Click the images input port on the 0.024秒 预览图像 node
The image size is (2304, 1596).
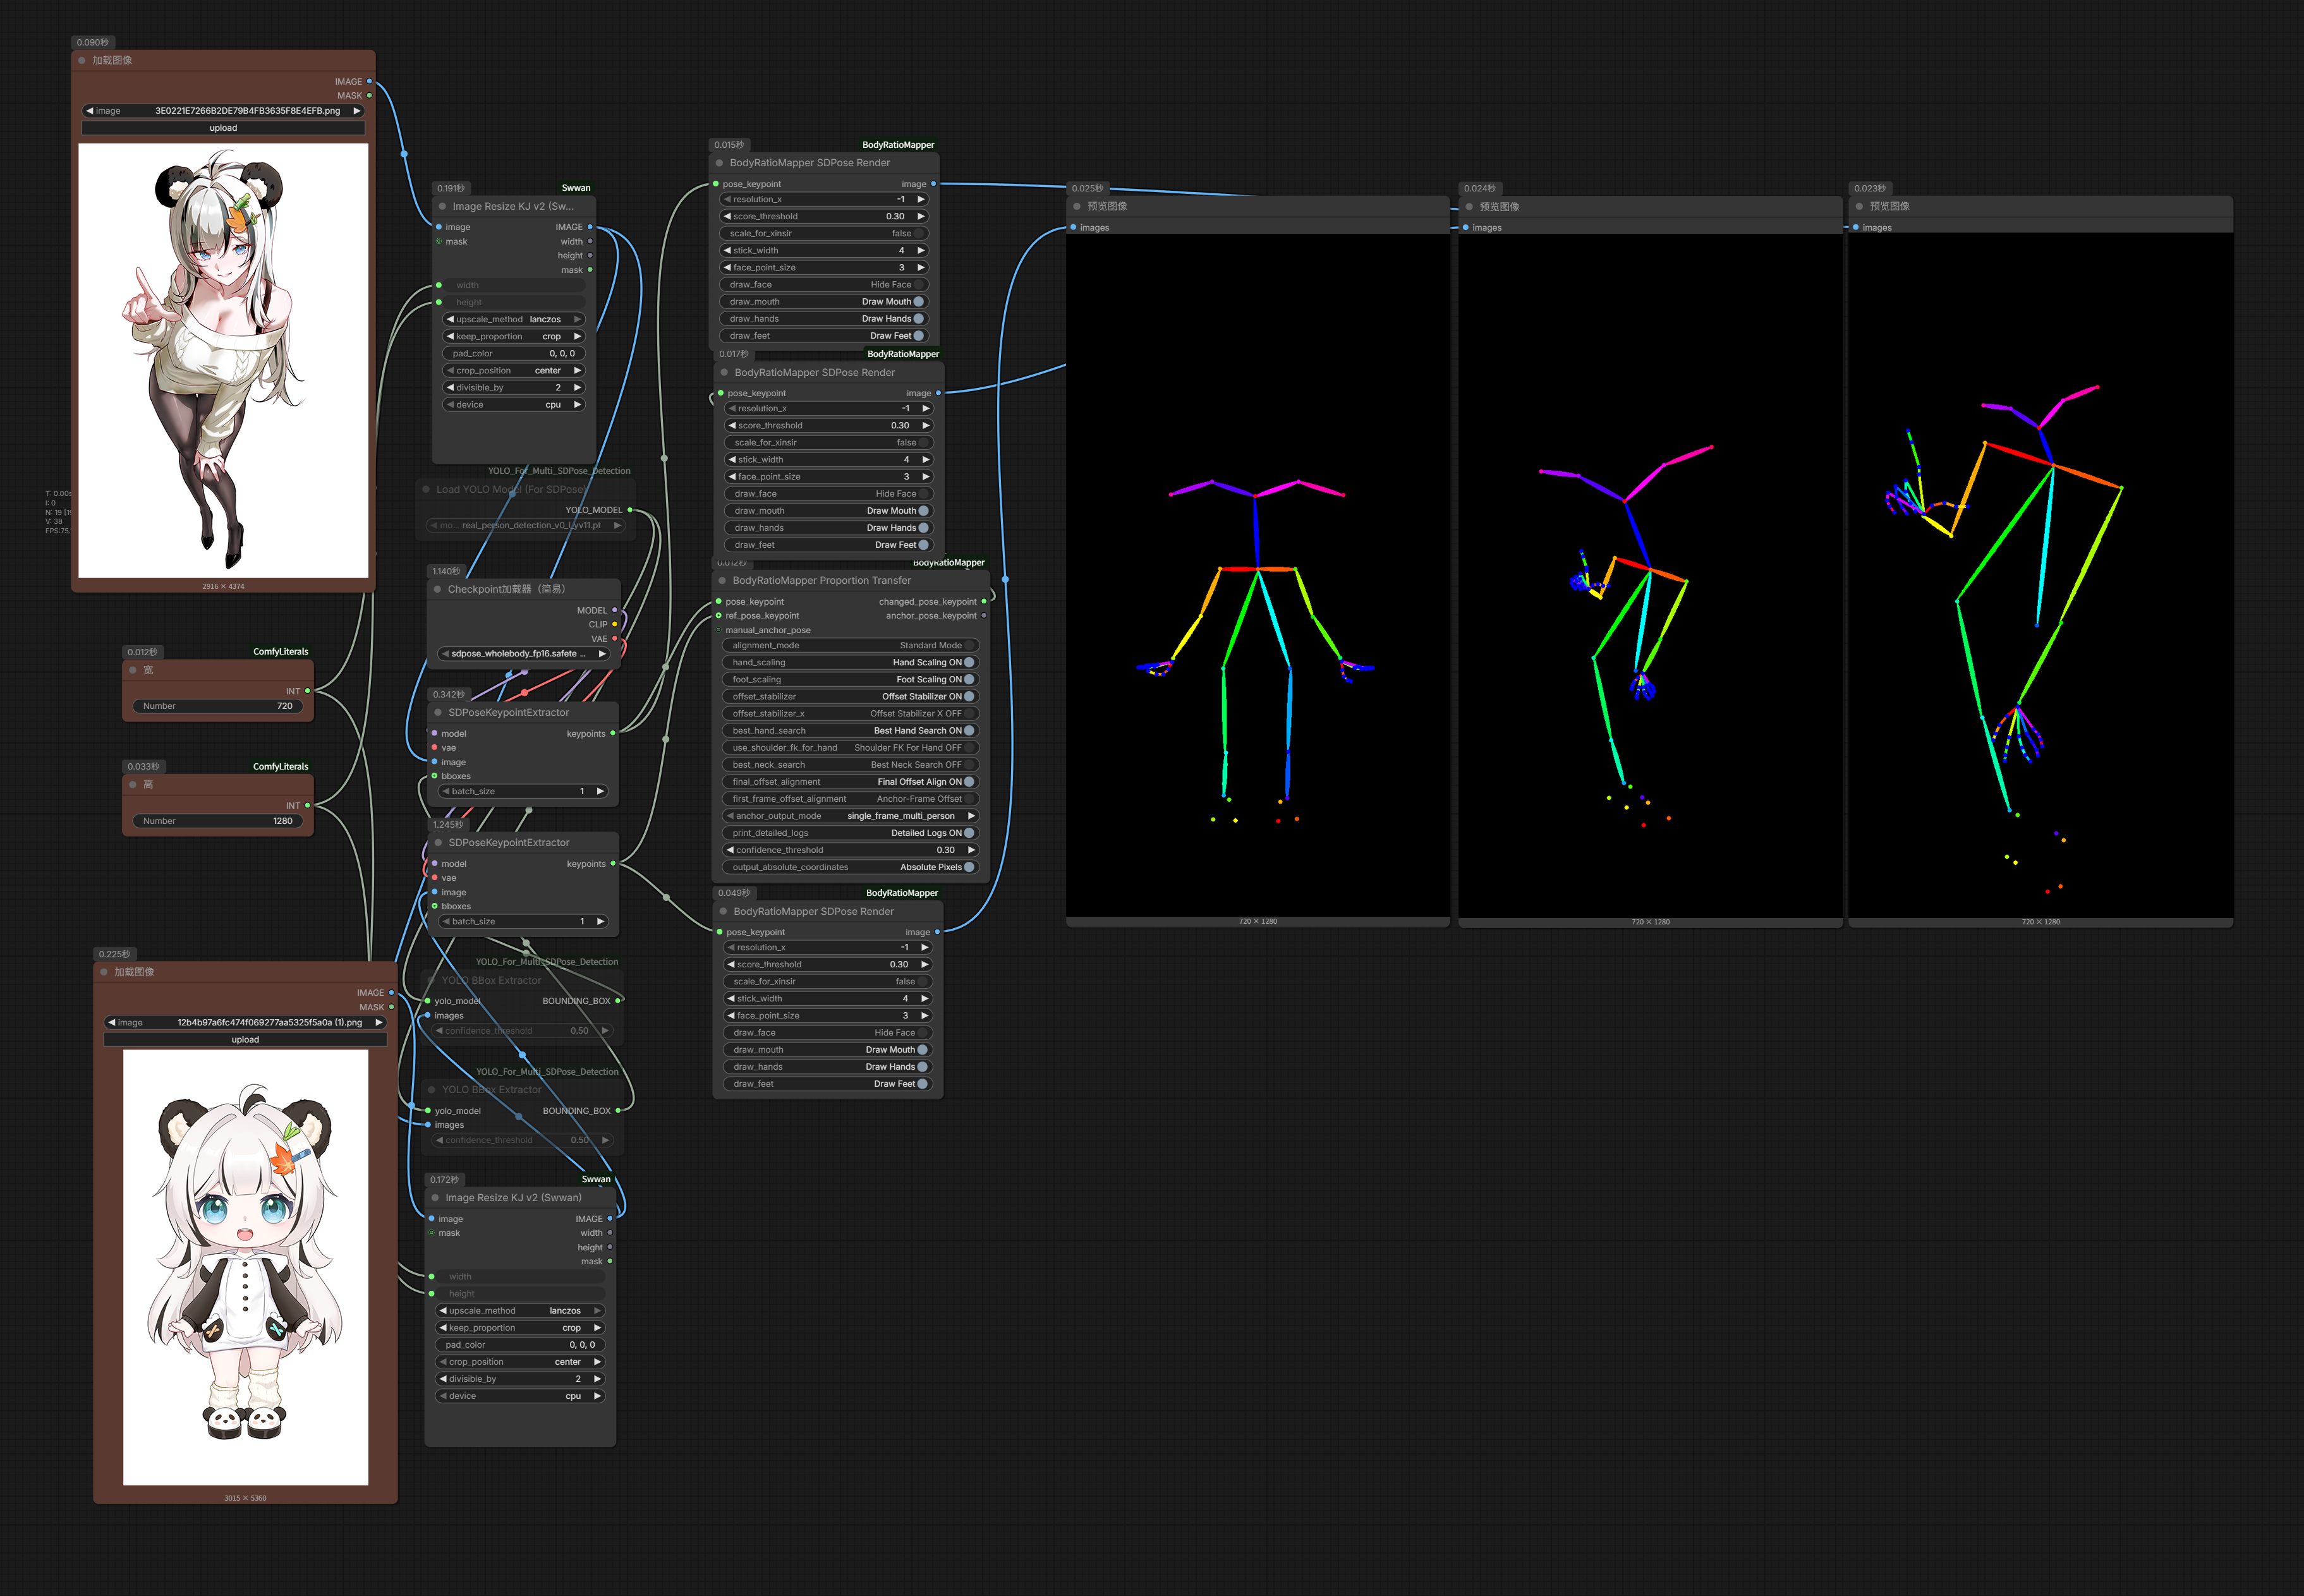pos(1465,228)
